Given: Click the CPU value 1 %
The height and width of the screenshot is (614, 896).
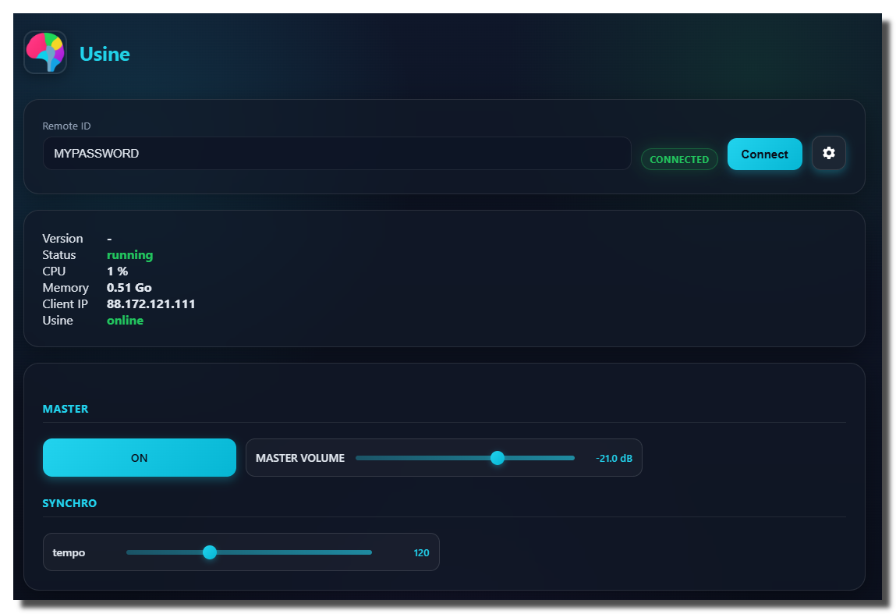Looking at the screenshot, I should coord(117,272).
